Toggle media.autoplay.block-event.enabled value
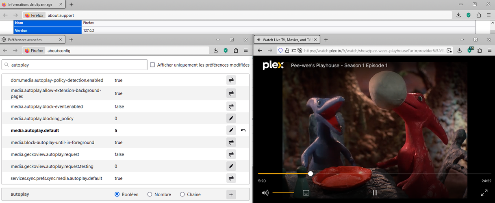 [x=231, y=106]
